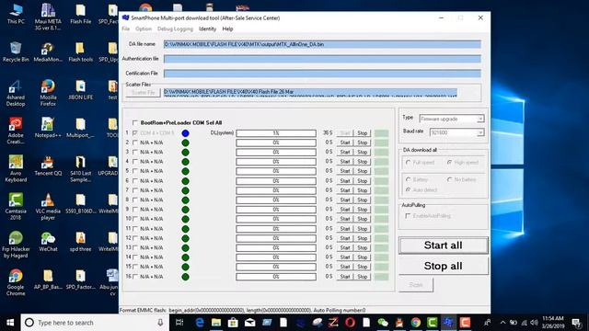Select the 4shared Desktop shortcut
This screenshot has width=589, height=331.
click(16, 93)
